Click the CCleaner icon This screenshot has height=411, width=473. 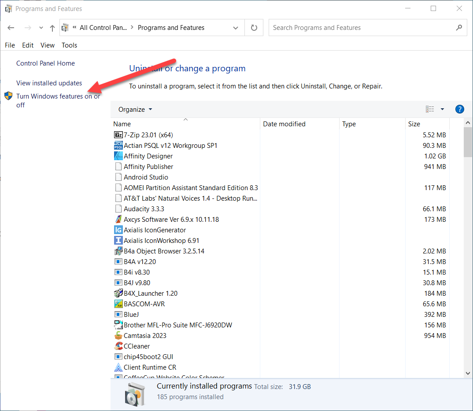pyautogui.click(x=118, y=345)
